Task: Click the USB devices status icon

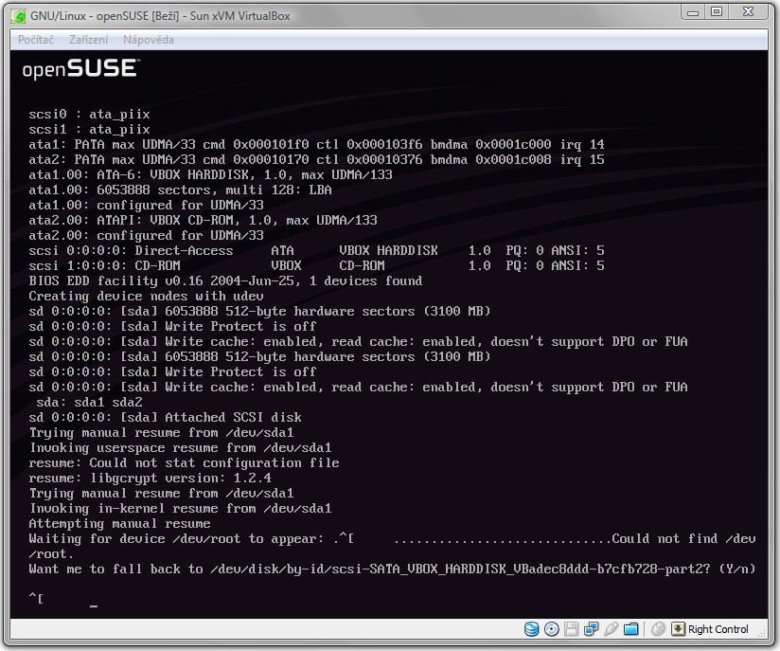Action: pos(611,629)
